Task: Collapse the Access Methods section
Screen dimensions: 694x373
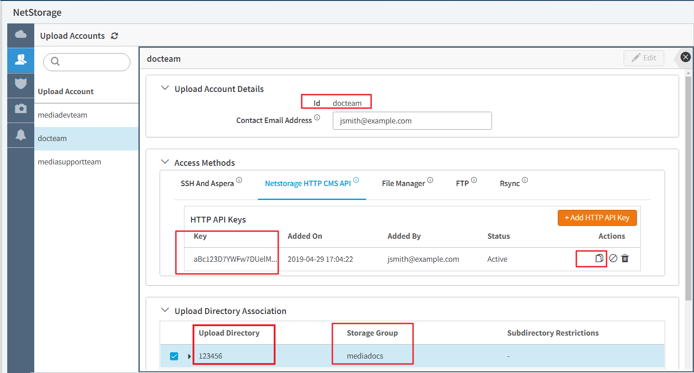Action: pyautogui.click(x=165, y=162)
